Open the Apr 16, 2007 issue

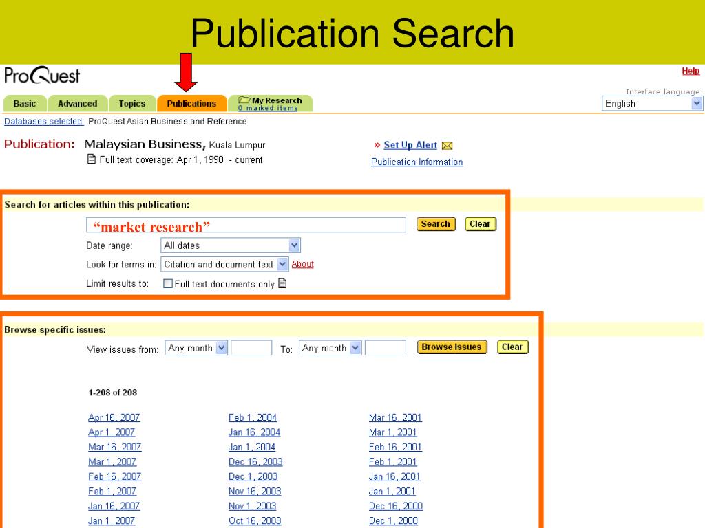point(114,417)
